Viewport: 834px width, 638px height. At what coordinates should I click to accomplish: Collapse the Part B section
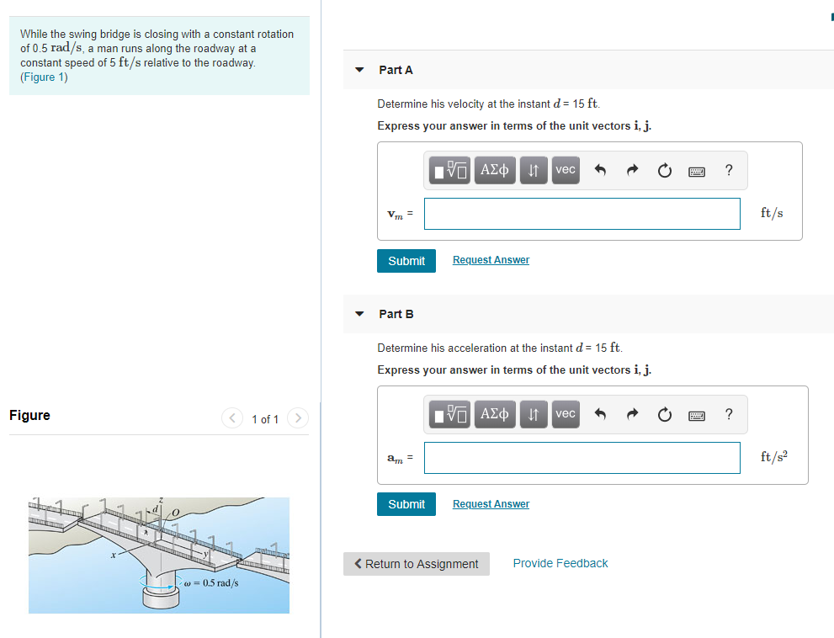pyautogui.click(x=358, y=314)
